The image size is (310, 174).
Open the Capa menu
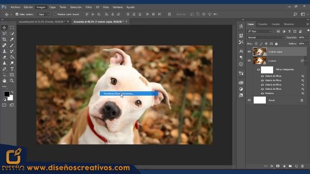pyautogui.click(x=52, y=7)
